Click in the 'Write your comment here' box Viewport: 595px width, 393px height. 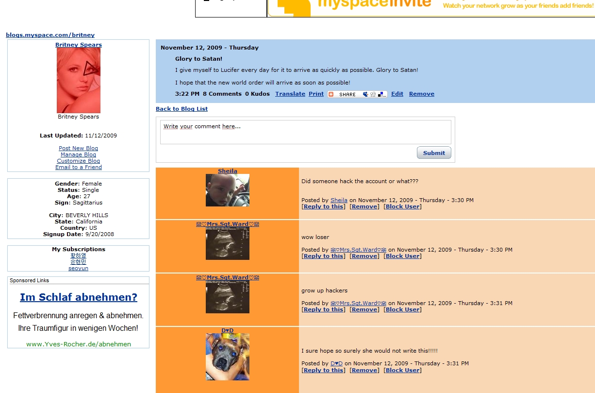[306, 132]
